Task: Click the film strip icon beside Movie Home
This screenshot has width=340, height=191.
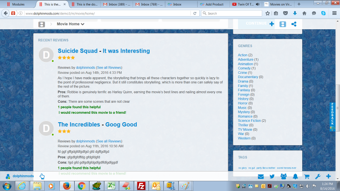Action: [42, 24]
